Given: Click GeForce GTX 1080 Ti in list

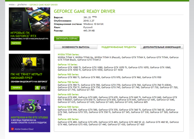Looking at the screenshot, I should (69, 68).
